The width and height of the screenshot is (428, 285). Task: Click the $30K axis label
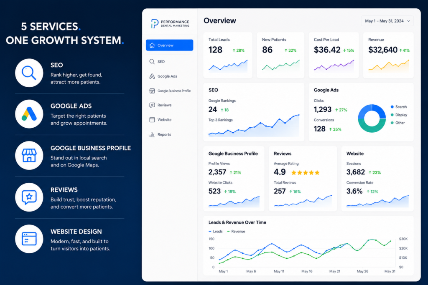pos(403,239)
